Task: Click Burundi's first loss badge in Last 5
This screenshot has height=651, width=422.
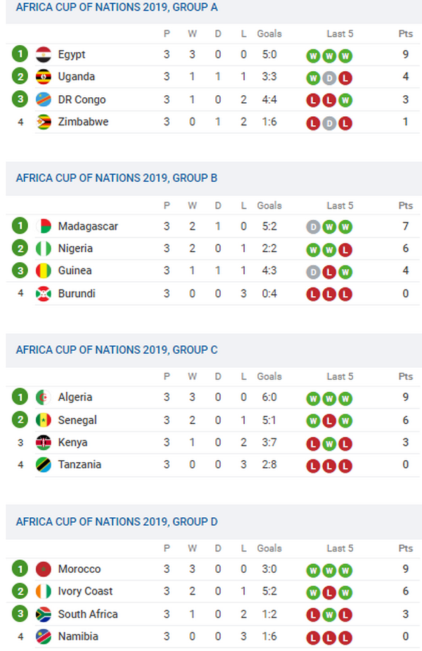Action: (313, 294)
